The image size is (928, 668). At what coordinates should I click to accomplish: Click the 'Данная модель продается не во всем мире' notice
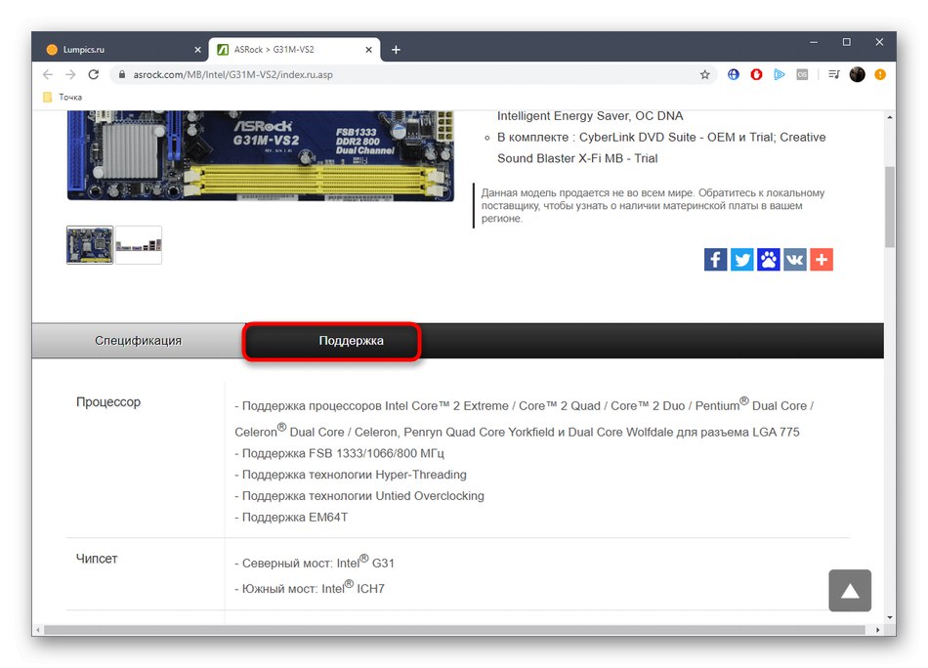pos(653,206)
